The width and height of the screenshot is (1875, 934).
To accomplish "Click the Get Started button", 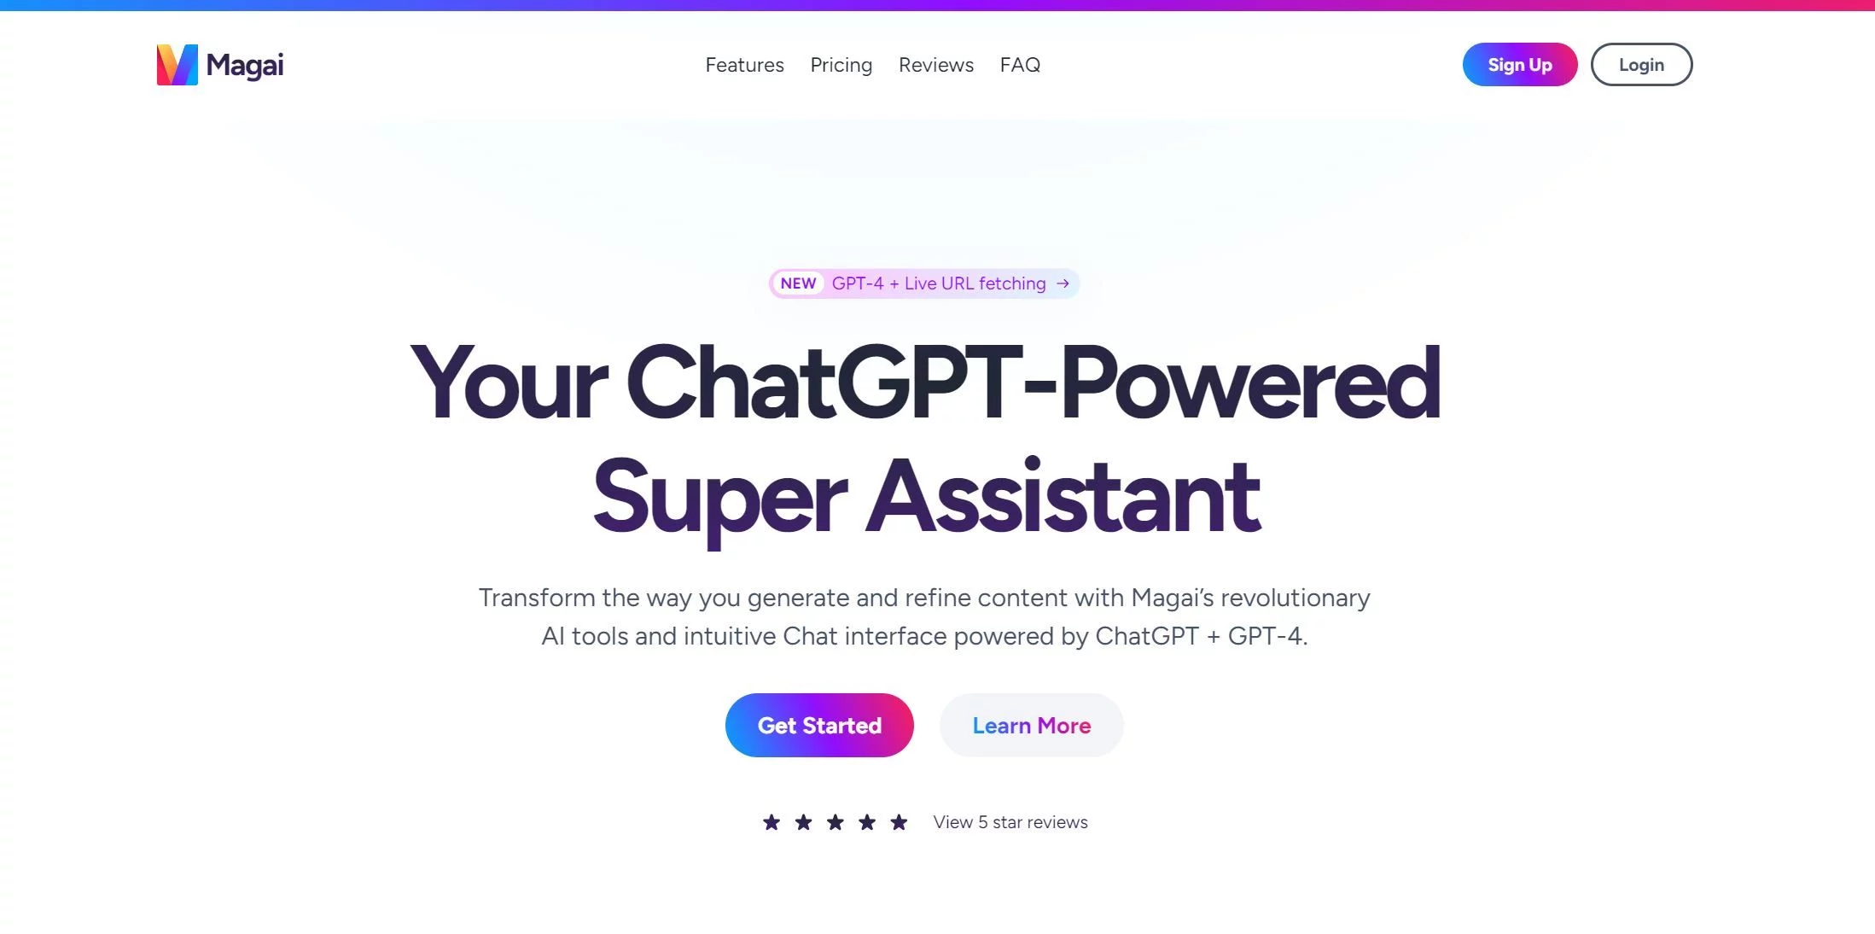I will click(819, 725).
